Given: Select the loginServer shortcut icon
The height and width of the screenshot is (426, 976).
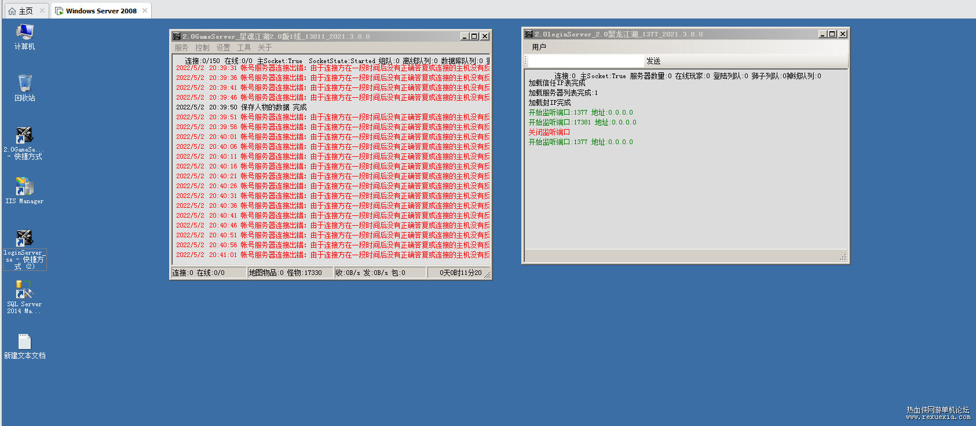Looking at the screenshot, I should click(x=24, y=249).
